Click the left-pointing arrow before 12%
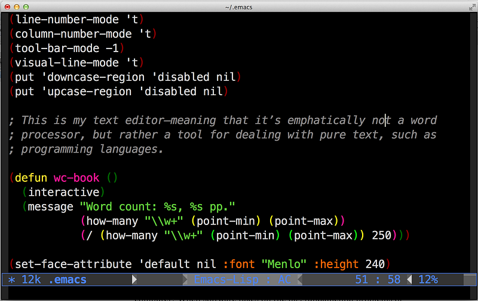 [x=409, y=279]
